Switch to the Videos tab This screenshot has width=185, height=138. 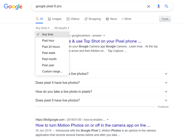click(x=73, y=19)
